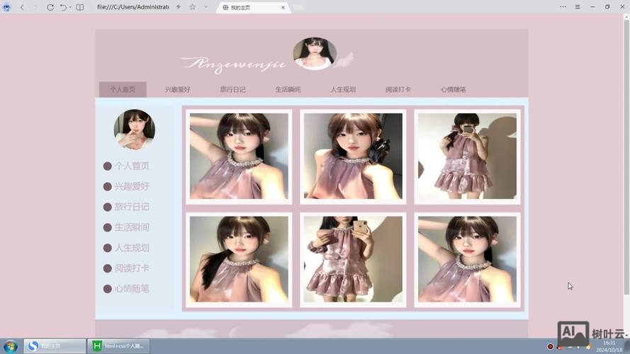Open the Windows Start button
This screenshot has height=354, width=630.
coord(11,346)
